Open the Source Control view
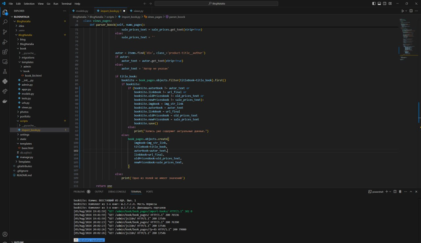The width and height of the screenshot is (421, 243). tap(5, 32)
